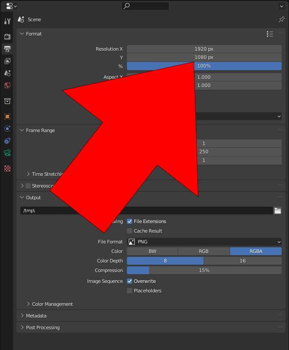Open the Tool properties tab
This screenshot has height=350, width=289.
(x=7, y=21)
